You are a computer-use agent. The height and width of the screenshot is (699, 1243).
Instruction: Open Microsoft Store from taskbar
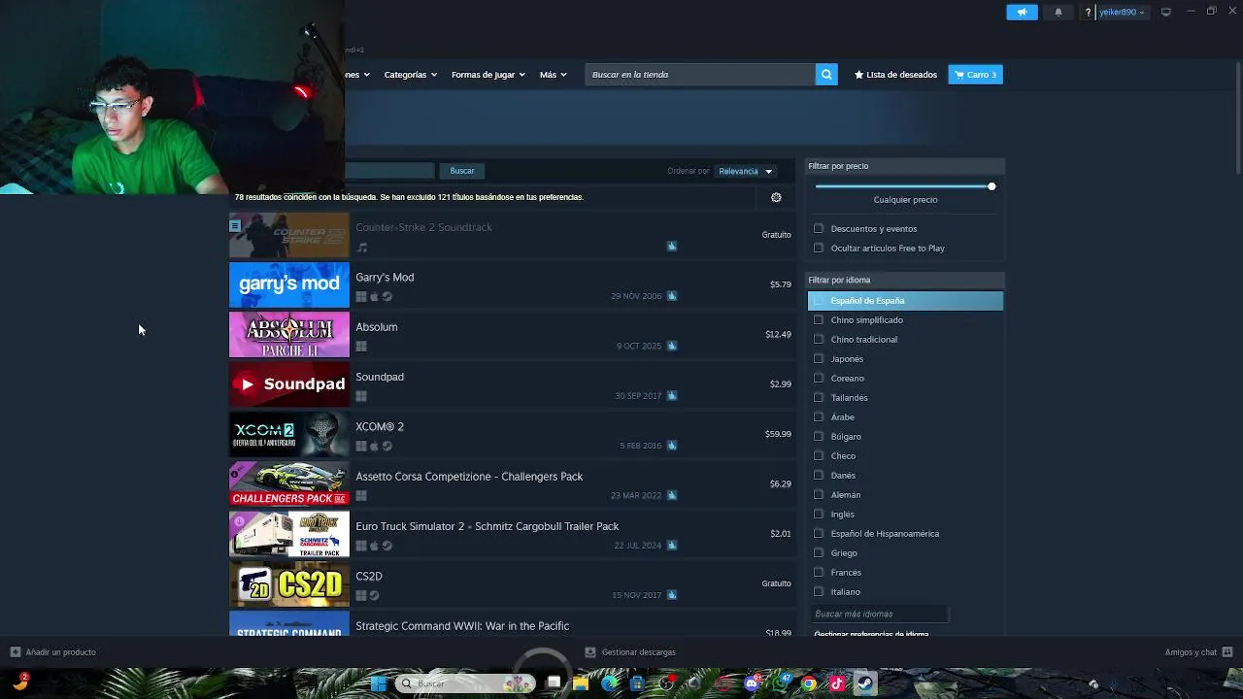click(637, 683)
